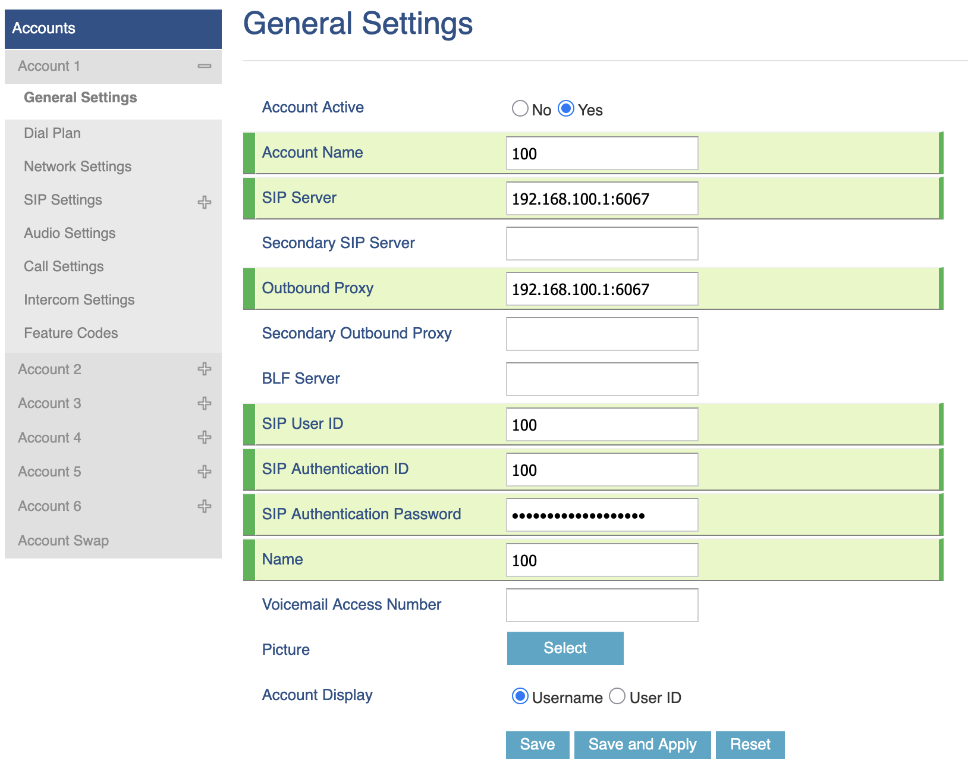Expand Account 6 plus icon
This screenshot has width=968, height=778.
click(x=204, y=506)
